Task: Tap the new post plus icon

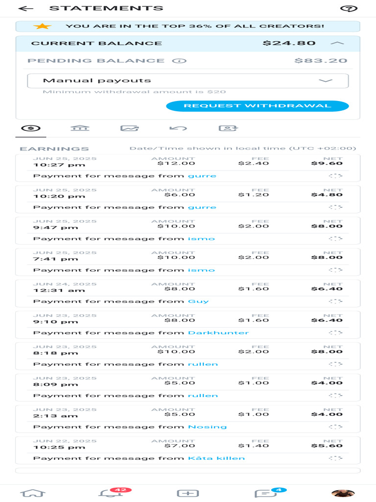Action: [x=188, y=493]
